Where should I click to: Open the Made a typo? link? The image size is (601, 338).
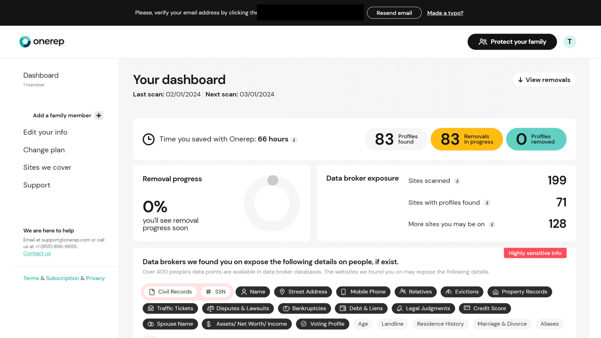[445, 13]
